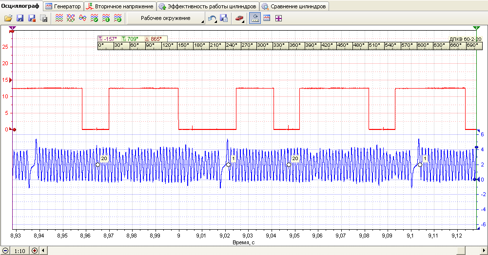
Task: Click the 180° mark on the angle ruler
Action: (199, 45)
